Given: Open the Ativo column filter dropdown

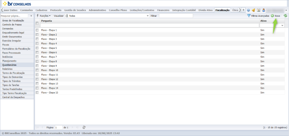Looking at the screenshot, I should click(282, 25).
